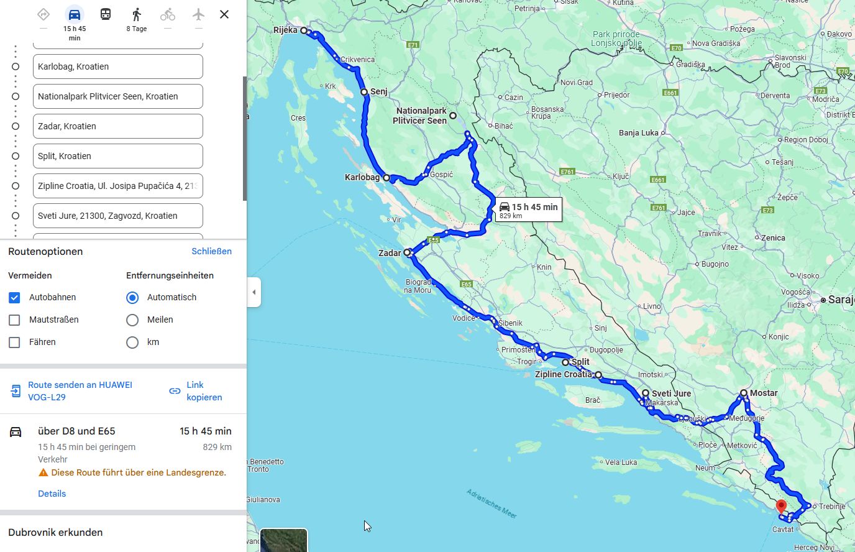Click 'Schließen' to close Routenoptionen
855x552 pixels.
211,251
